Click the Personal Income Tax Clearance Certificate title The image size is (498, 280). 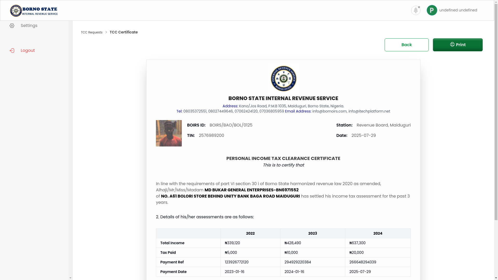(283, 158)
